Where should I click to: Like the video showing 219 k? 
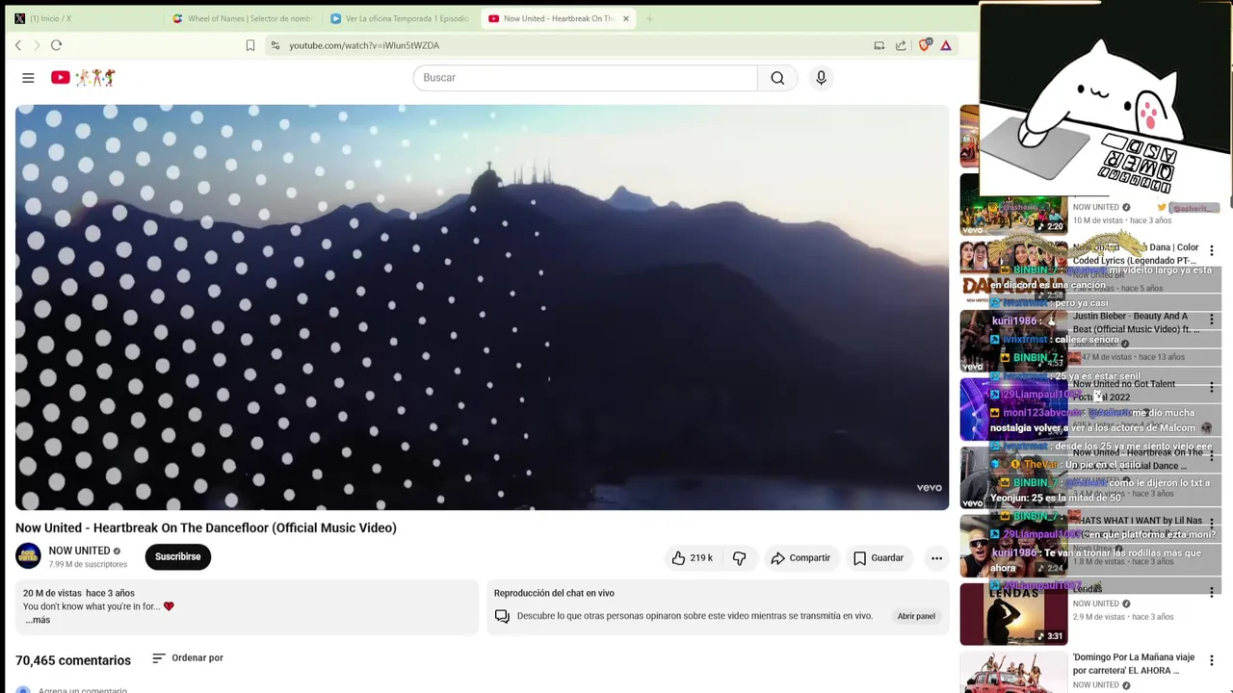click(x=693, y=557)
